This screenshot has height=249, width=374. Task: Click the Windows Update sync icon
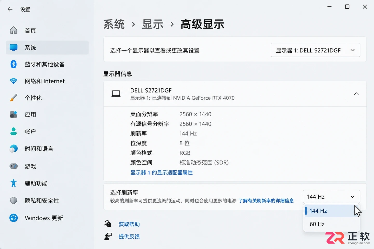coord(14,218)
